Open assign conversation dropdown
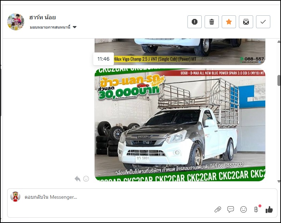 click(x=53, y=27)
